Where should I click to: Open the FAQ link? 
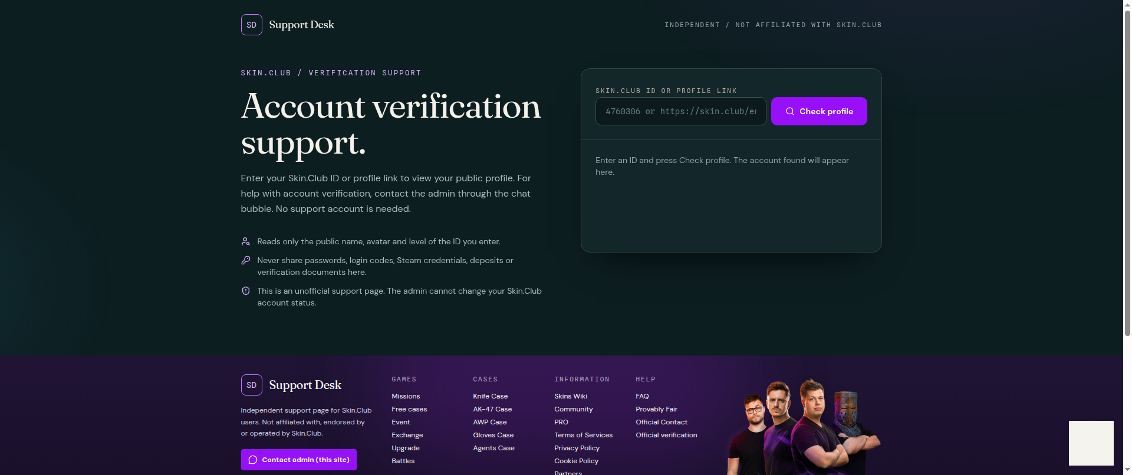tap(642, 396)
